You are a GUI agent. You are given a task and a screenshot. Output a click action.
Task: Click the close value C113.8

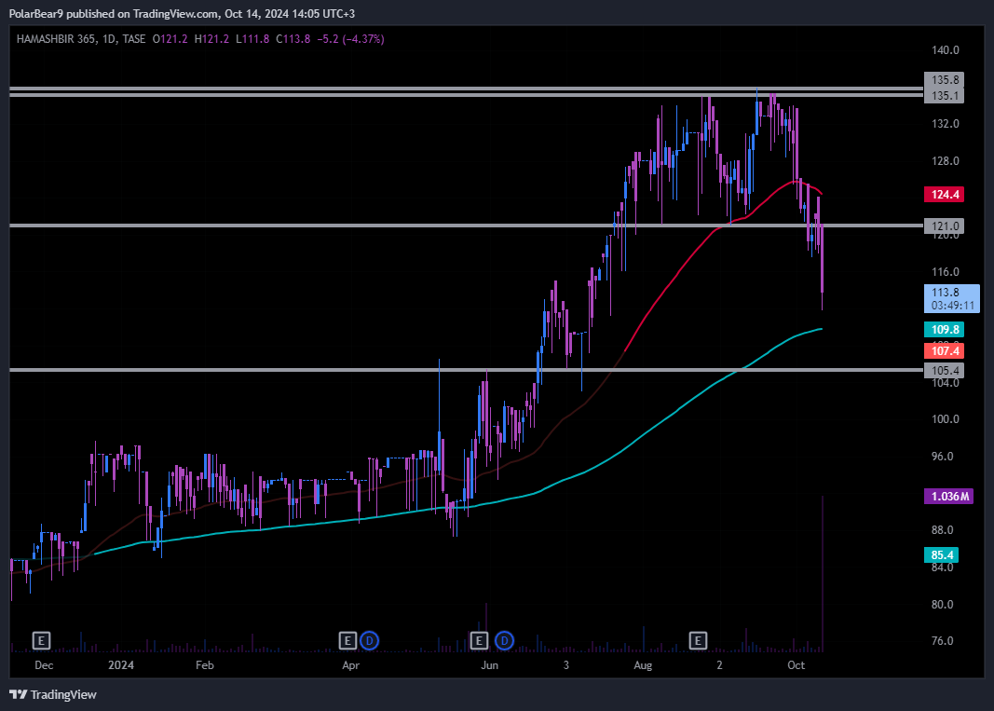(293, 39)
